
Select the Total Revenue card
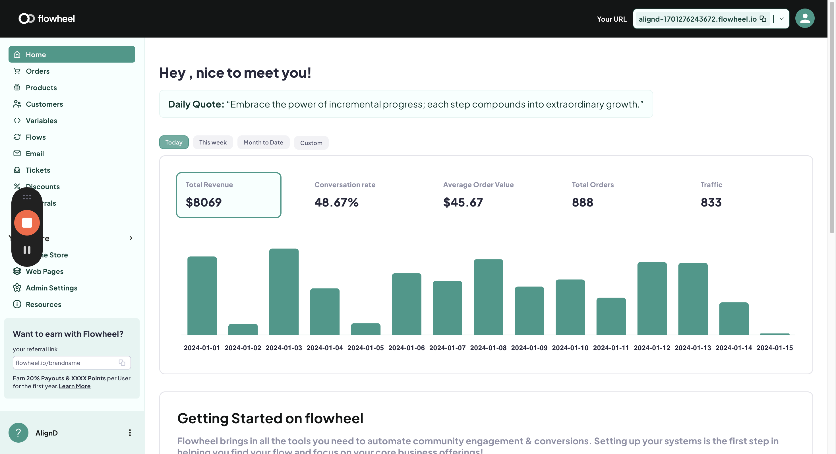click(228, 195)
